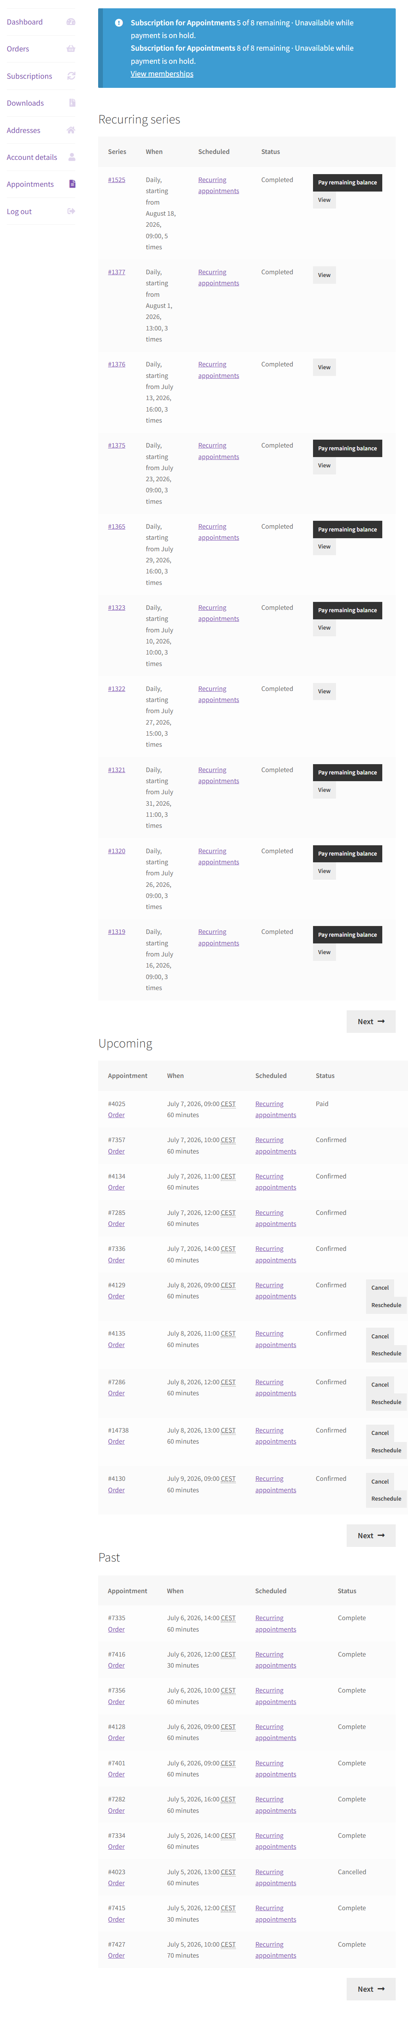The width and height of the screenshot is (408, 2021).
Task: Pay remaining balance for series #1365
Action: (347, 529)
